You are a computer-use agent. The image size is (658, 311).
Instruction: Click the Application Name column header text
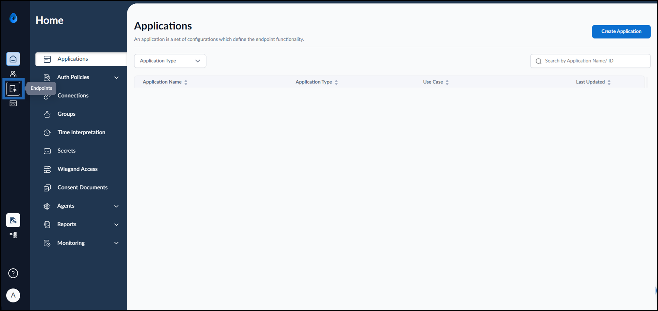pyautogui.click(x=162, y=82)
